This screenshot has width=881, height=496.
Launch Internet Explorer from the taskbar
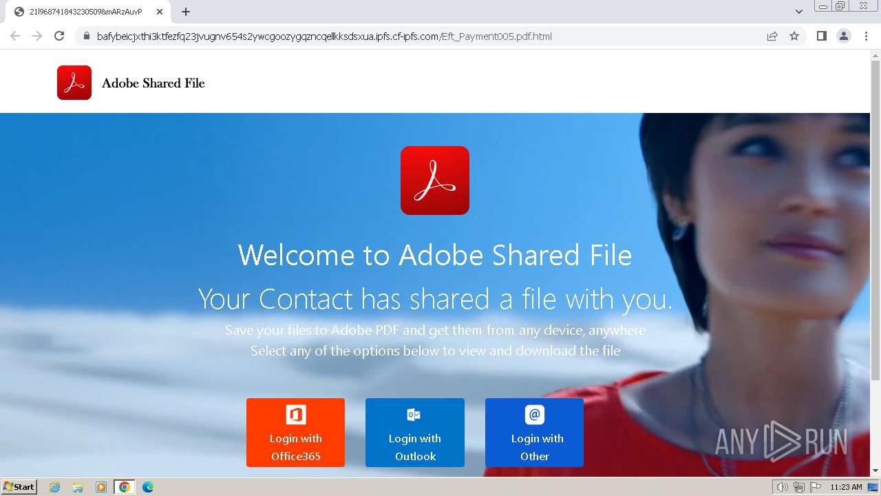pos(55,487)
